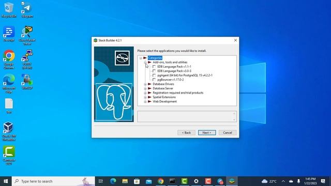Screen dimensions: 331x186
Task: Launch Google Chrome from the desktop
Action: [9, 59]
